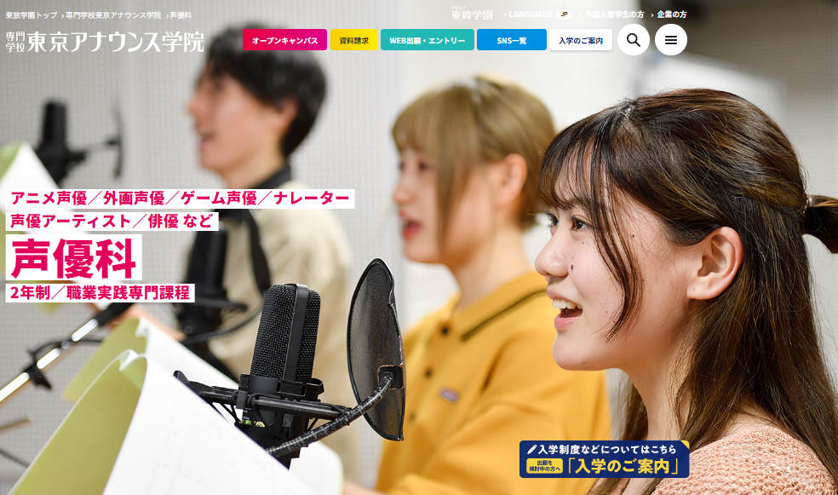Screen dimensions: 838x495
Task: Click the オープンキャンパス pink button
Action: click(284, 40)
